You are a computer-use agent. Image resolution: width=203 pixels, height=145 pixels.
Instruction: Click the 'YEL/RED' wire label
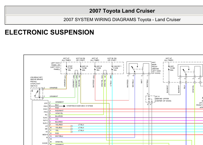59,125
